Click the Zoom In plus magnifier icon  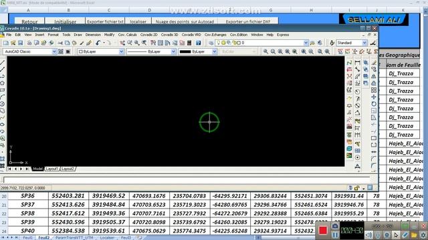[304, 52]
